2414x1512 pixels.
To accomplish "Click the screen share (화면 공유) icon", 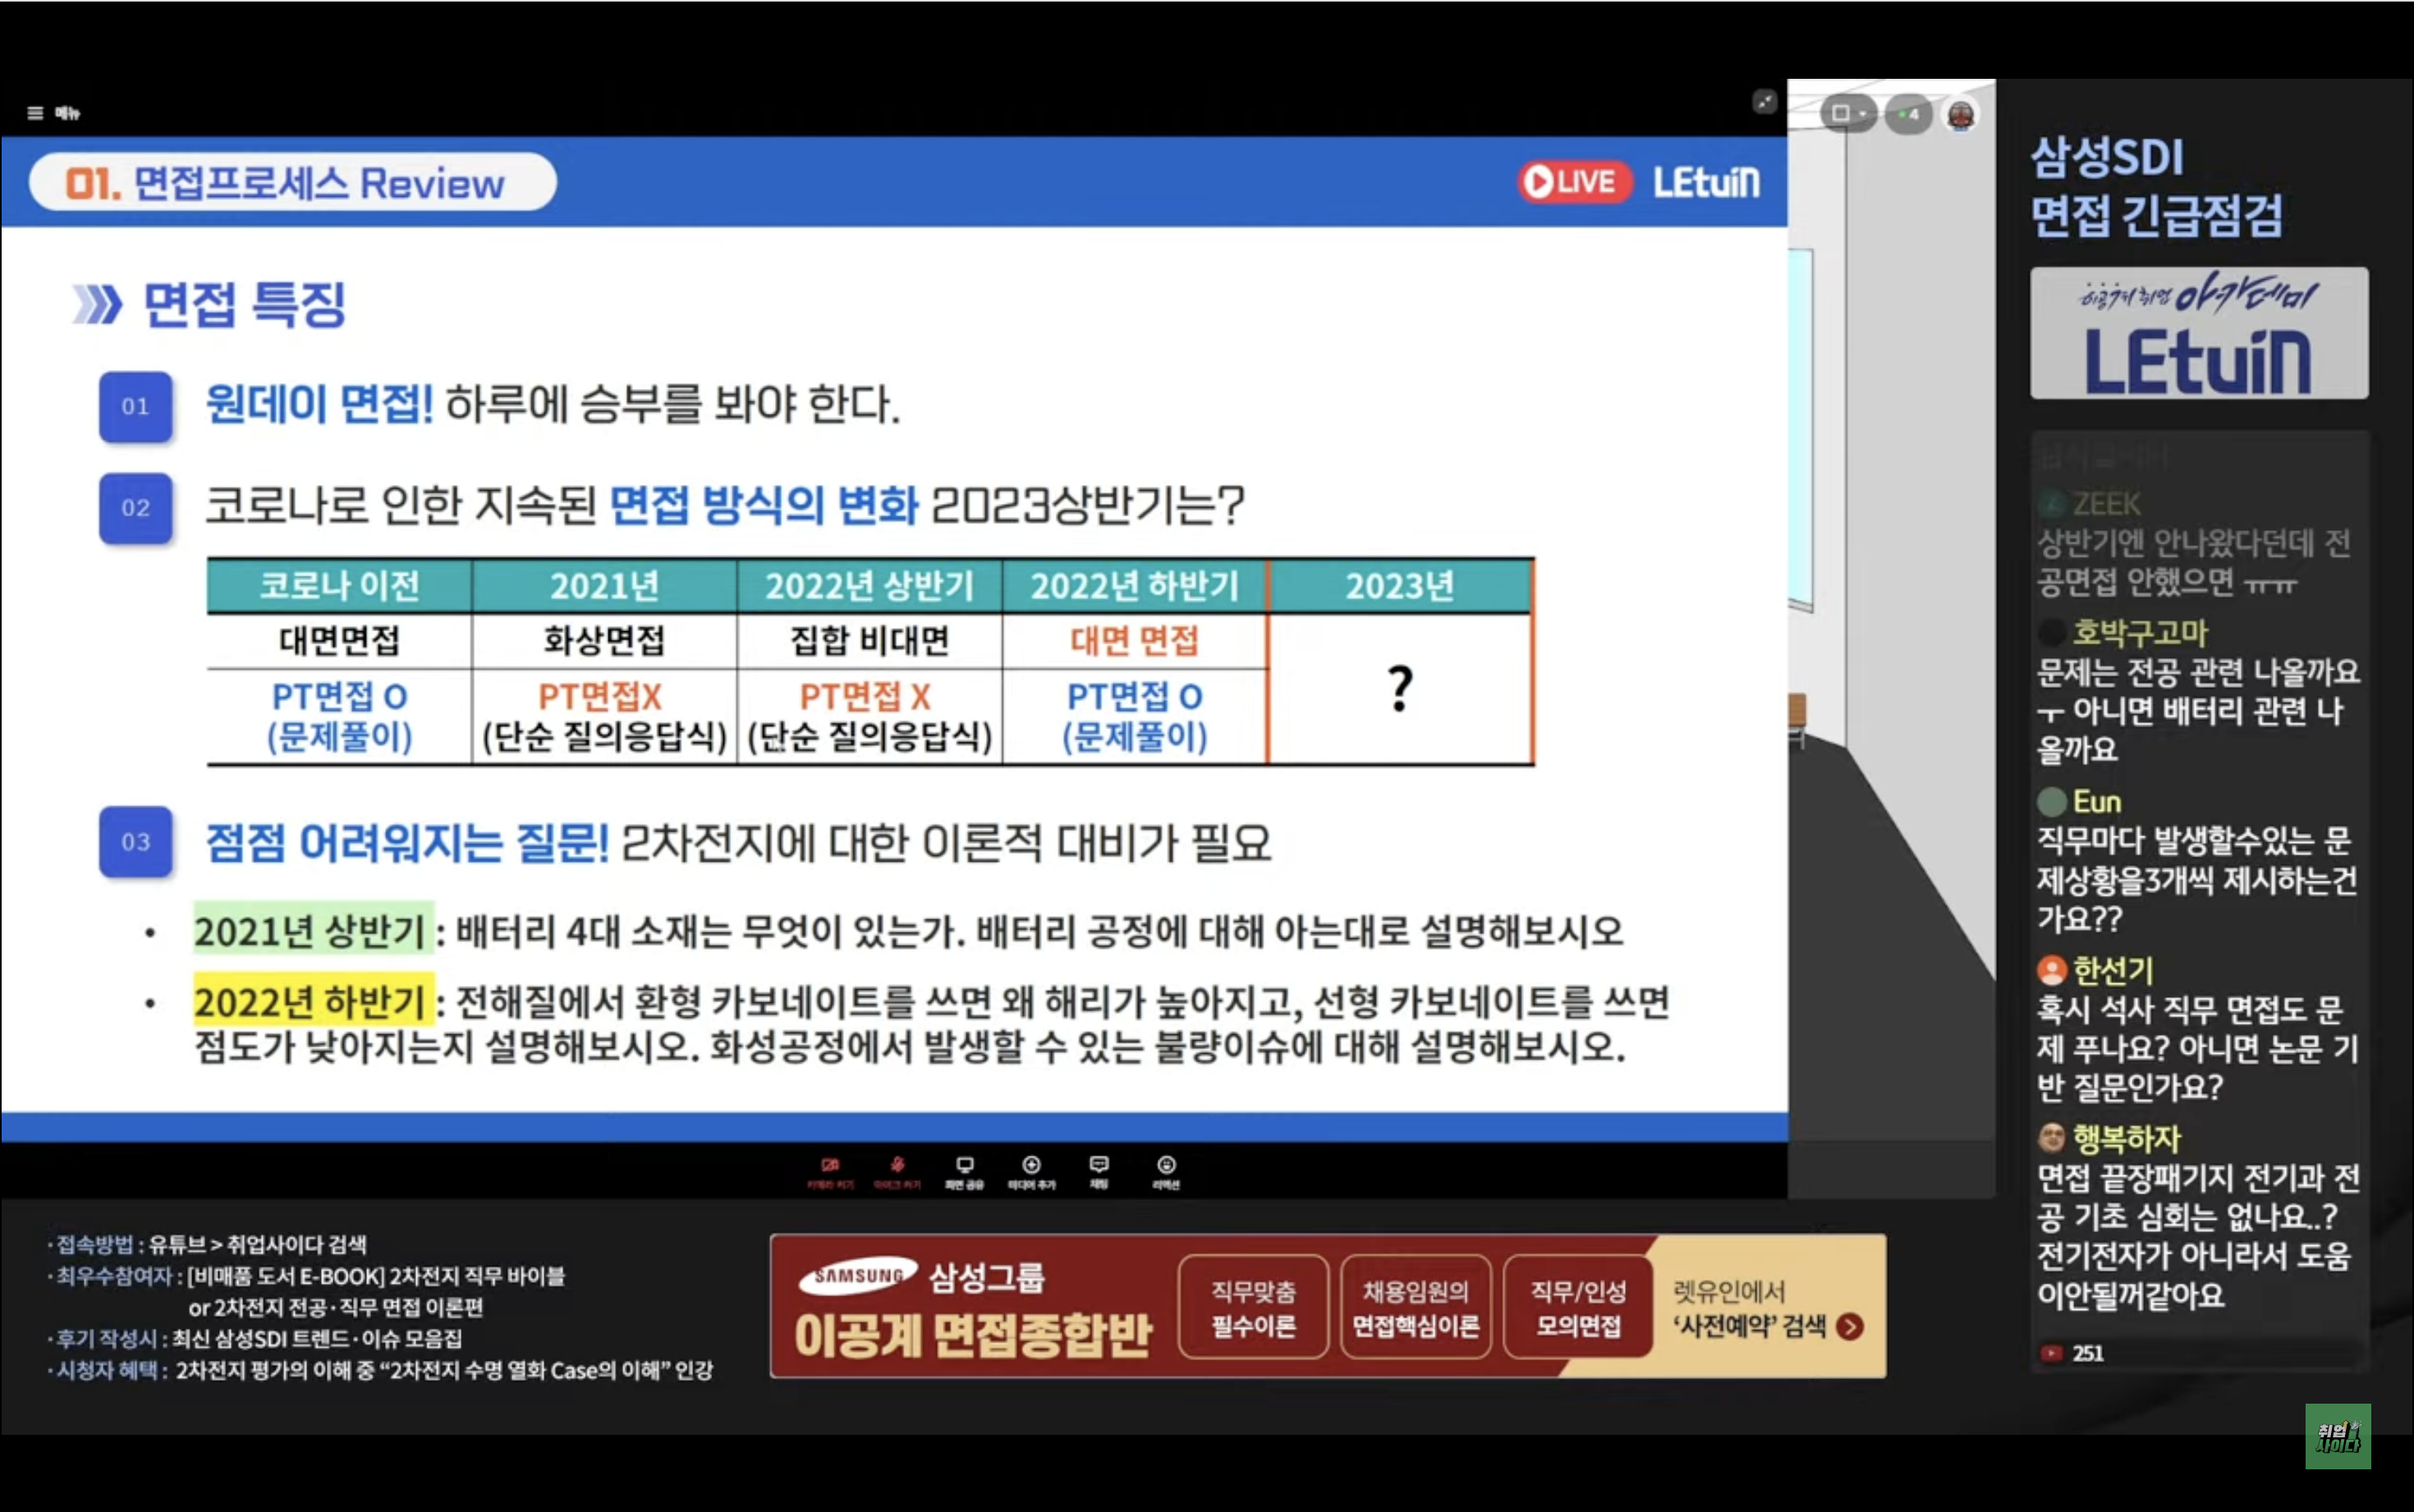I will coord(964,1170).
